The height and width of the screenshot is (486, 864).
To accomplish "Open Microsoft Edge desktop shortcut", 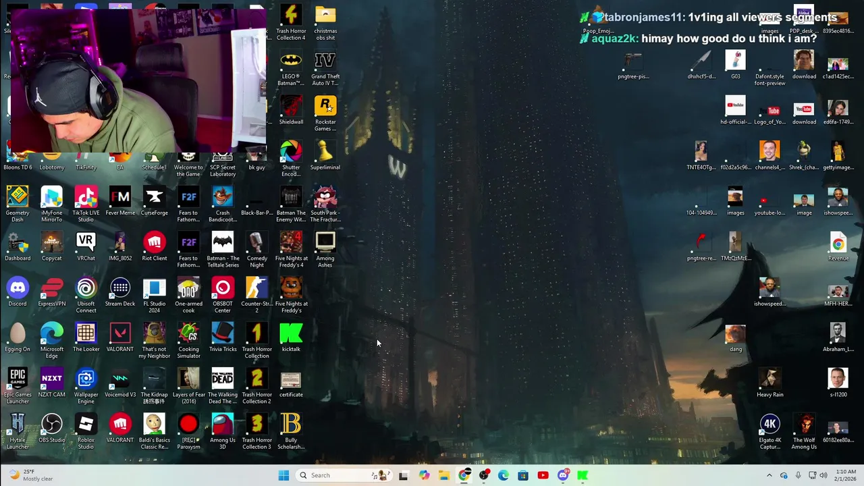I will point(52,340).
